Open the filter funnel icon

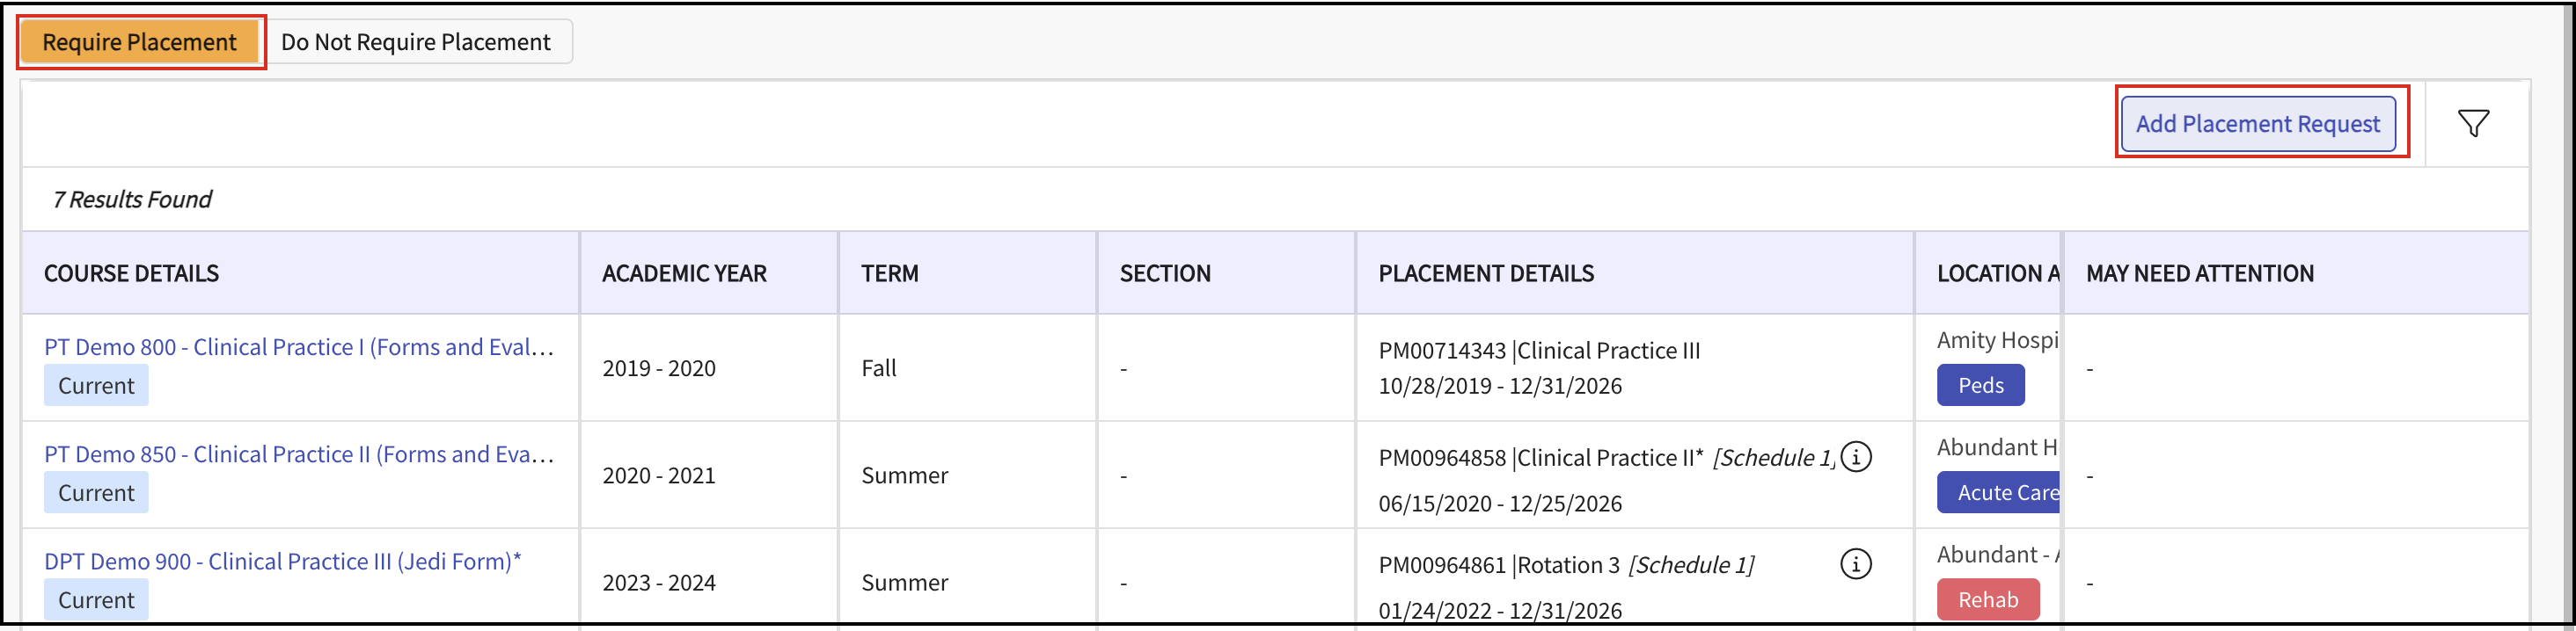coord(2473,124)
